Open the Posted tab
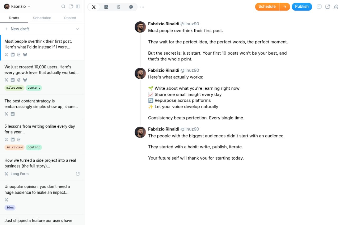The width and height of the screenshot is (338, 225). 70,18
